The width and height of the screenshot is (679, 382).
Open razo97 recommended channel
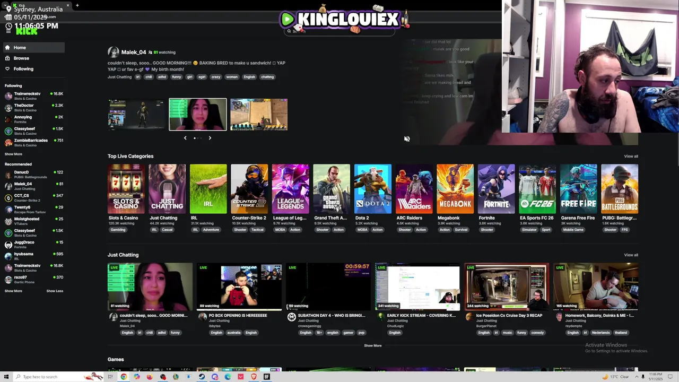pyautogui.click(x=33, y=280)
